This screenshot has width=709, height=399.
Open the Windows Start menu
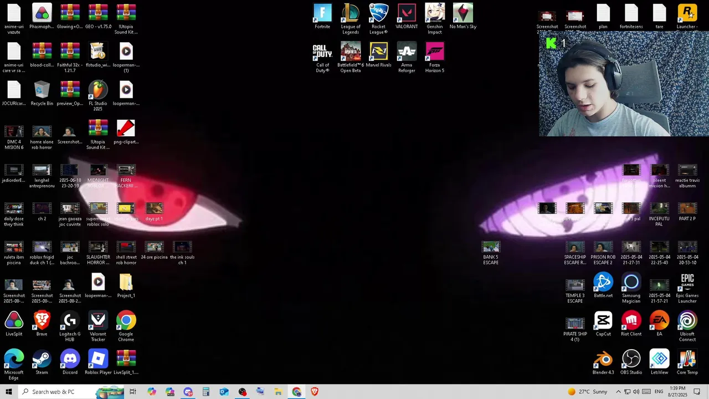(8, 392)
